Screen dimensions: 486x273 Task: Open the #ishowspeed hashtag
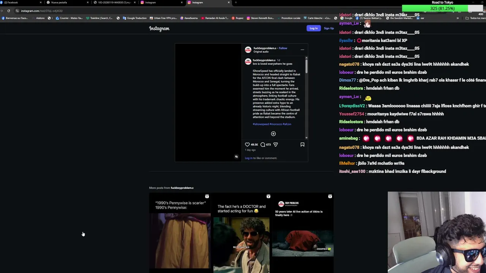click(261, 124)
